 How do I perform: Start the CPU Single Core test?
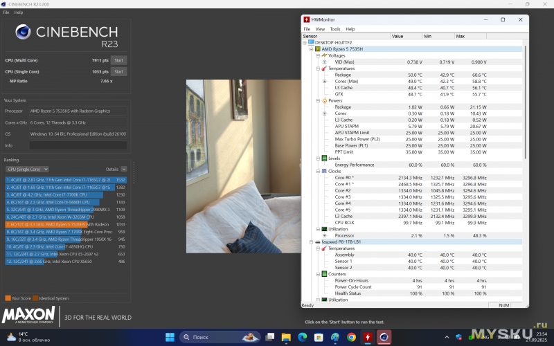pos(118,72)
